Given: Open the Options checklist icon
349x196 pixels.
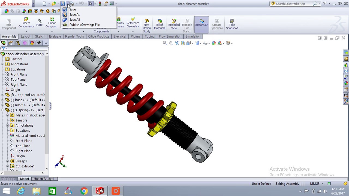Looking at the screenshot, I should pos(112,4).
